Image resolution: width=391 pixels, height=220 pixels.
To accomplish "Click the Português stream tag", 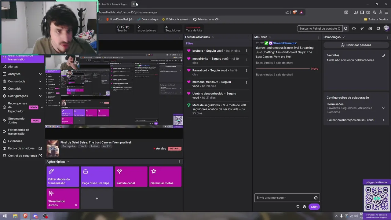I will tap(68, 146).
